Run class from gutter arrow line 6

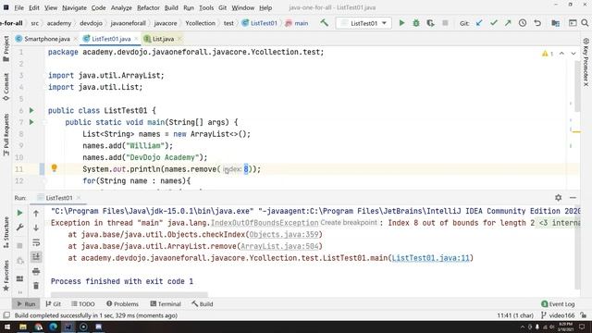tap(31, 110)
